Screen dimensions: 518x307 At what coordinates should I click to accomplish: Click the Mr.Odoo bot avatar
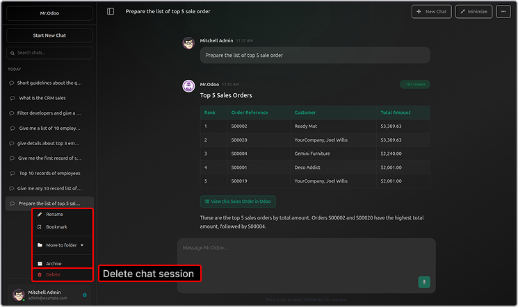pyautogui.click(x=188, y=85)
